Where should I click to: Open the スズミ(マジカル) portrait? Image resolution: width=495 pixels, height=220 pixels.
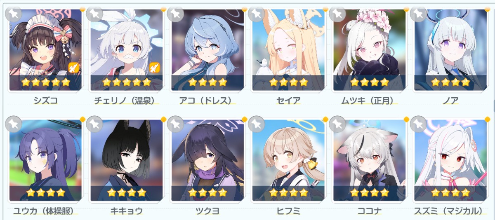pyautogui.click(x=450, y=160)
